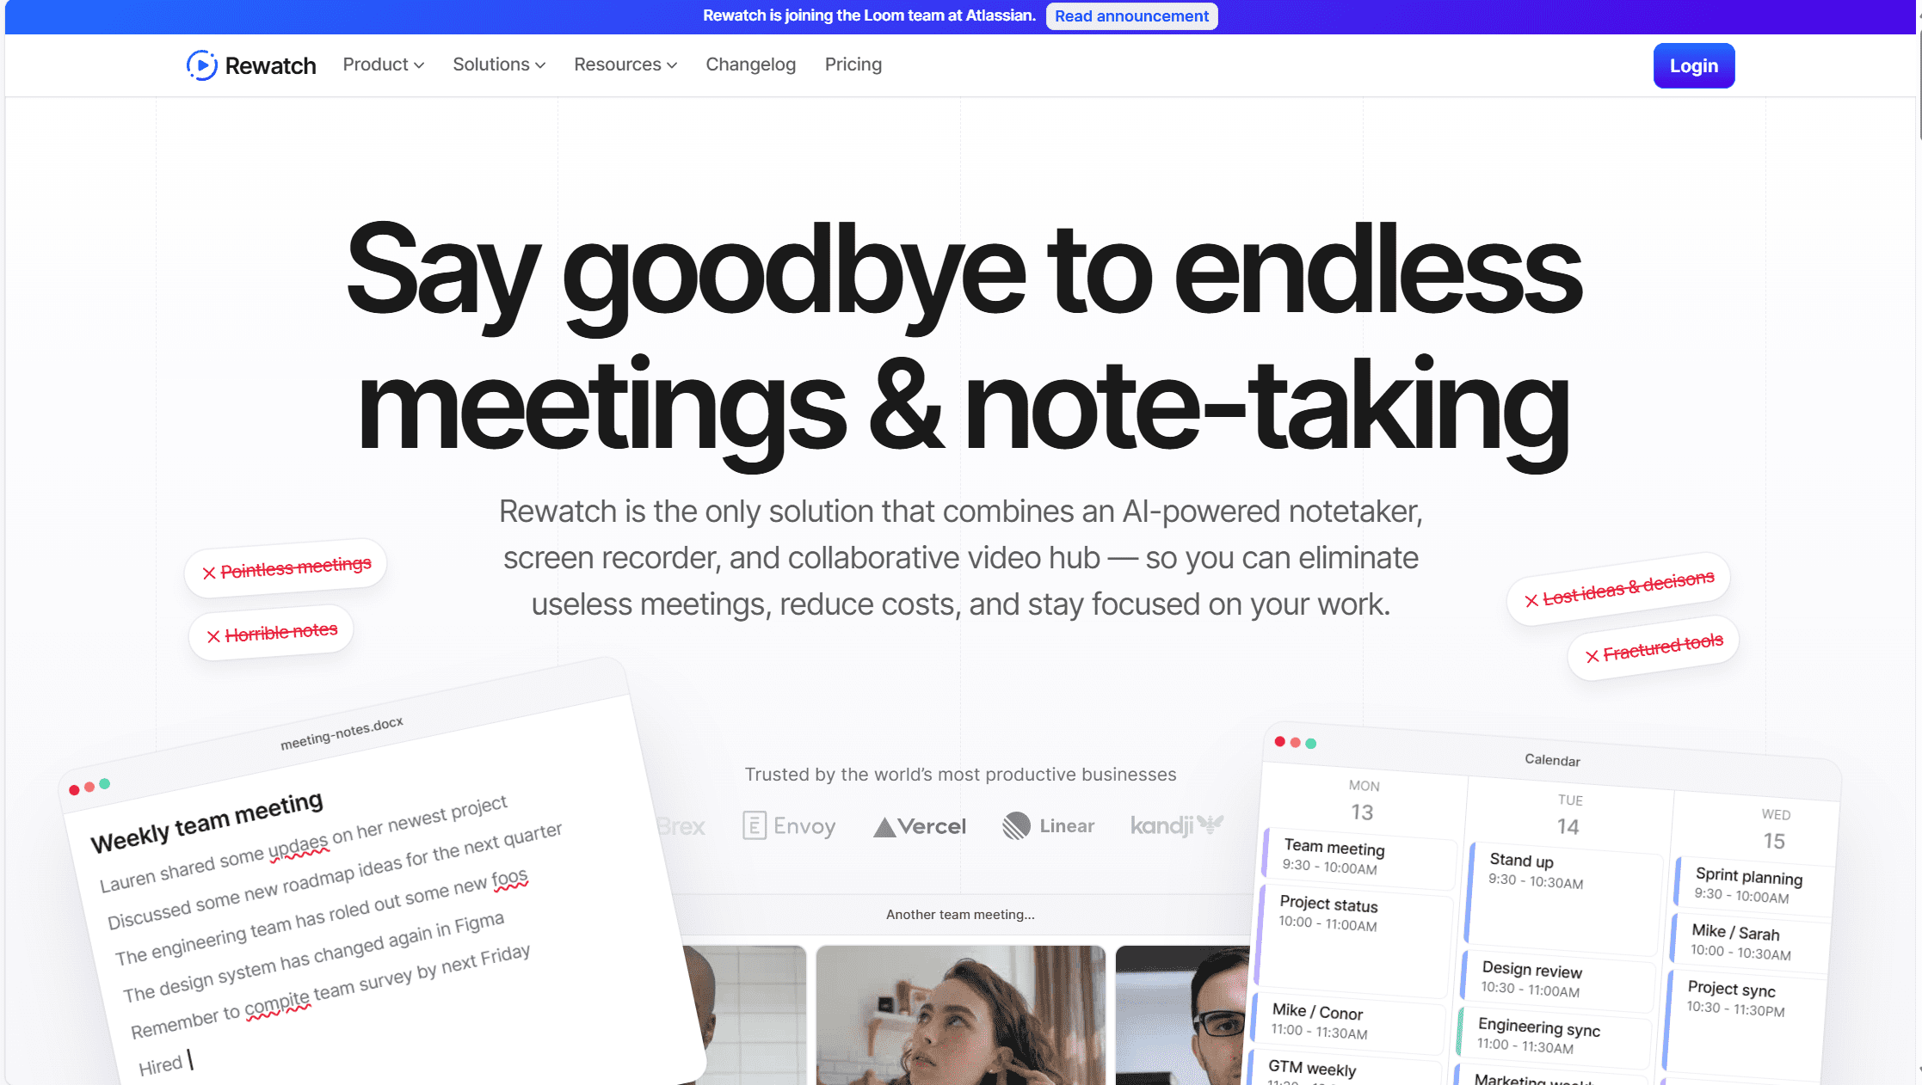Click the Brex company logo icon

click(682, 825)
